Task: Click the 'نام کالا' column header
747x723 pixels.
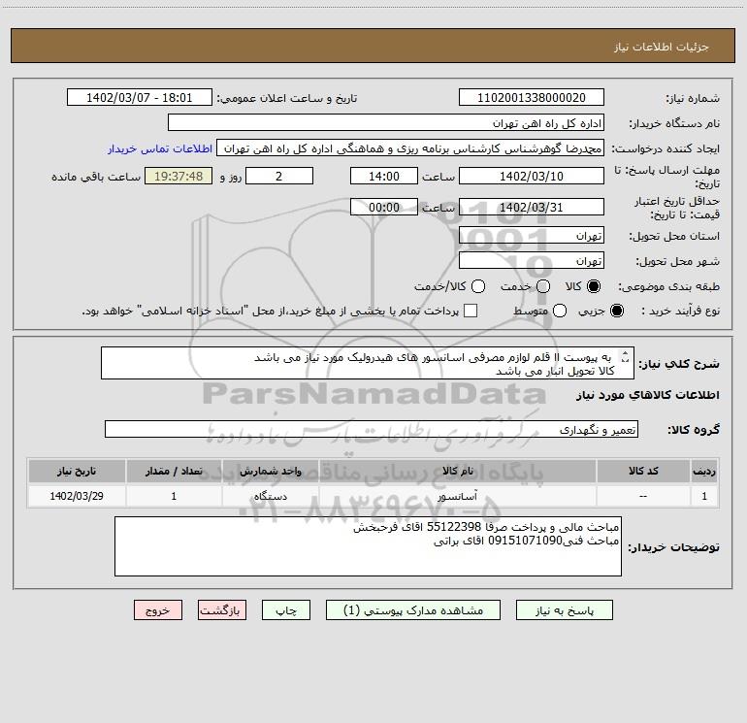Action: click(x=457, y=471)
